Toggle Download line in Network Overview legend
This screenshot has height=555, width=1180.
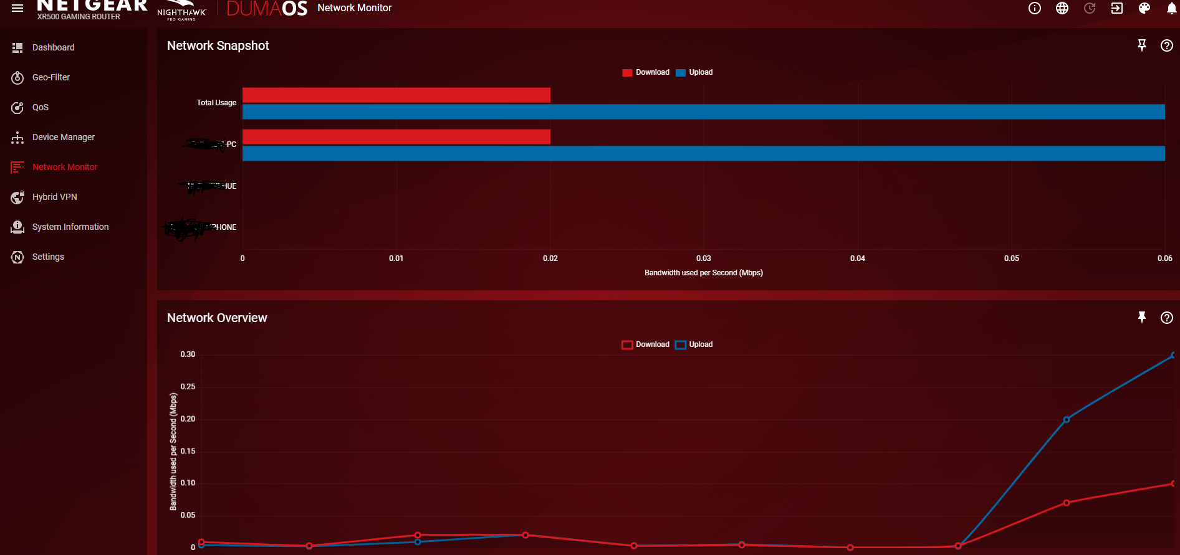click(646, 344)
